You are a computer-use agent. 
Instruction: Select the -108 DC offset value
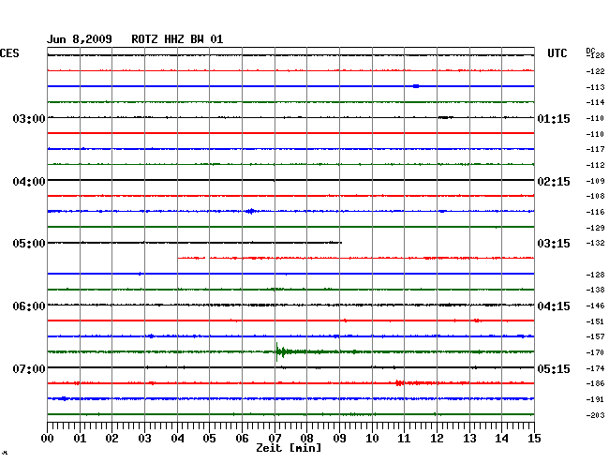595,196
